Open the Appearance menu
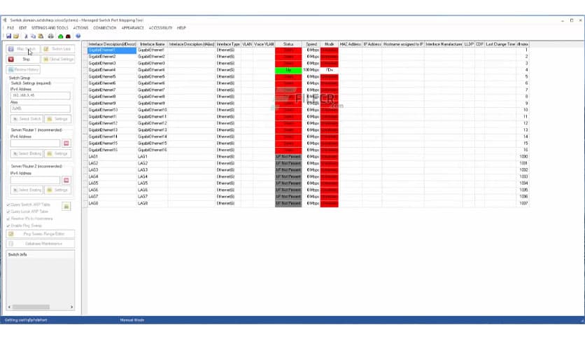585x339 pixels. (x=132, y=28)
